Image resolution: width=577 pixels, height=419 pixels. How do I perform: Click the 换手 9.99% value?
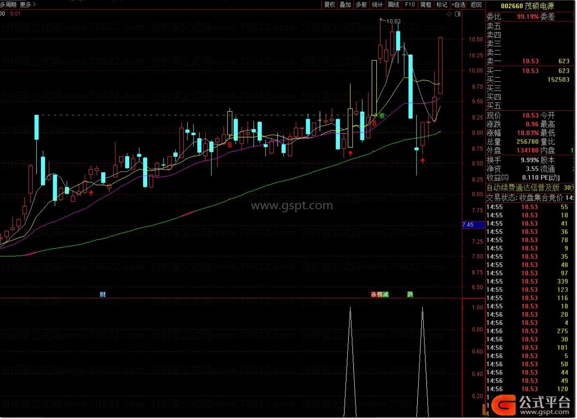point(530,160)
